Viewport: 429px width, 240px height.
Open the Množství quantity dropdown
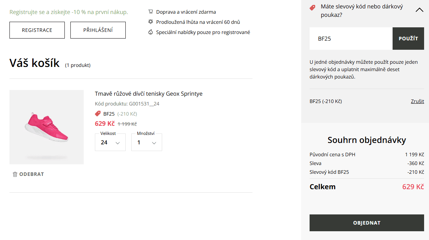point(147,143)
